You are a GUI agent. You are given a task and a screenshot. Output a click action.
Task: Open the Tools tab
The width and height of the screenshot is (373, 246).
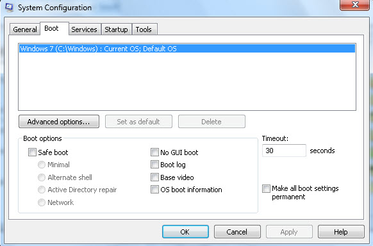pyautogui.click(x=144, y=29)
